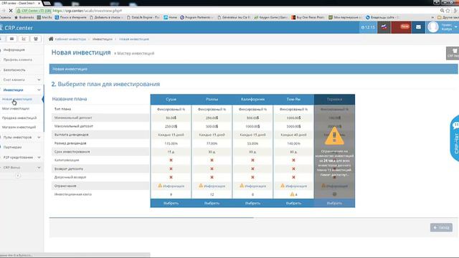Open sidebar shortcut button right of chart icon
Screen dimensions: 459x258
pos(36,39)
